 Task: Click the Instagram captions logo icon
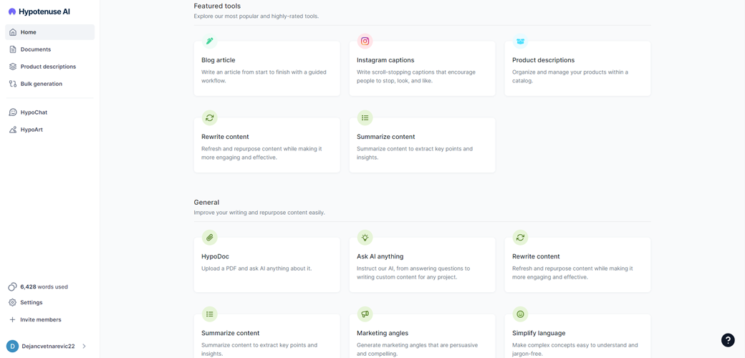point(365,42)
